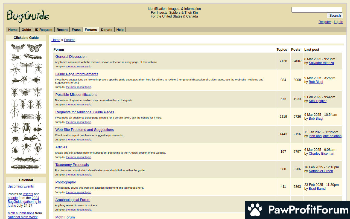
Task: Go to the Donate menu item
Action: [107, 30]
